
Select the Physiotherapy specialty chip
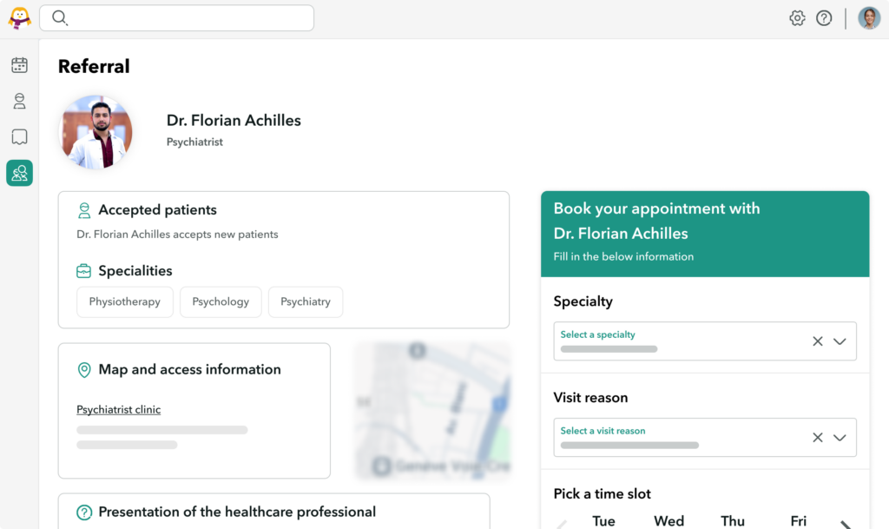click(124, 301)
